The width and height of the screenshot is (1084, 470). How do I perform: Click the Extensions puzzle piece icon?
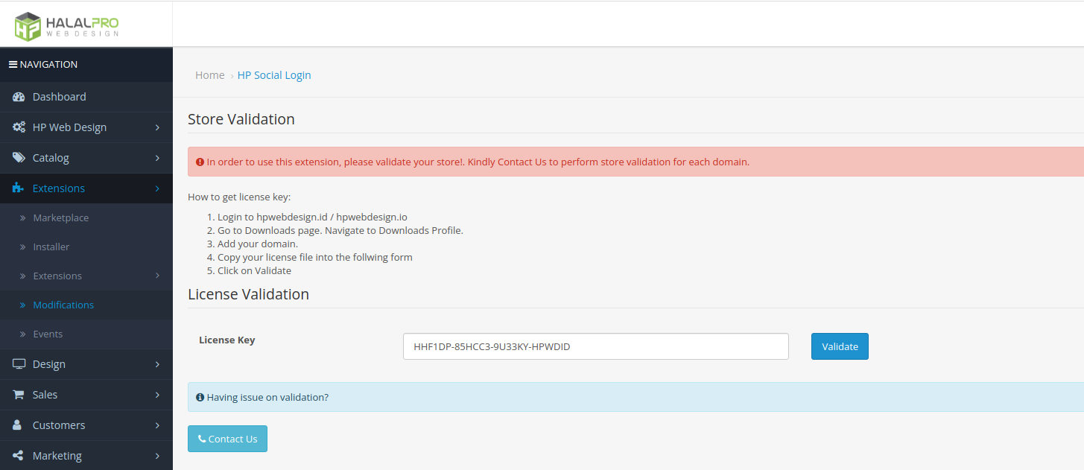click(x=19, y=188)
